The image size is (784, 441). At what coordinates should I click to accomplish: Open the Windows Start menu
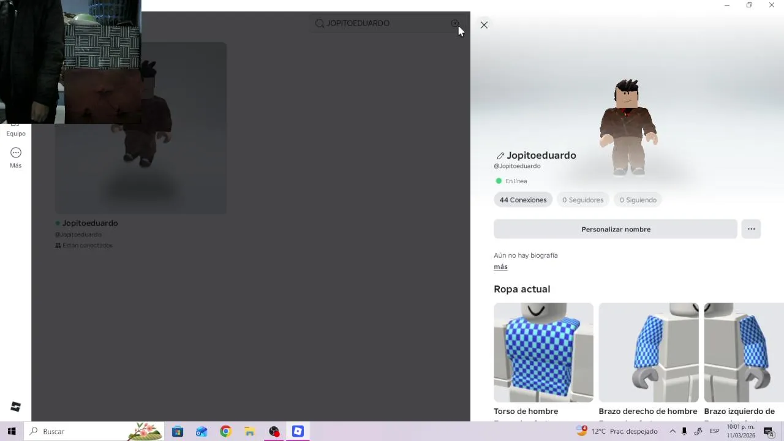tap(12, 431)
